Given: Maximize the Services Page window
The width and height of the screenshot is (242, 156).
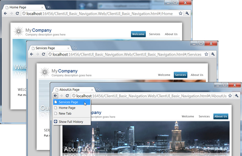Looking at the screenshot, I should [x=201, y=43].
